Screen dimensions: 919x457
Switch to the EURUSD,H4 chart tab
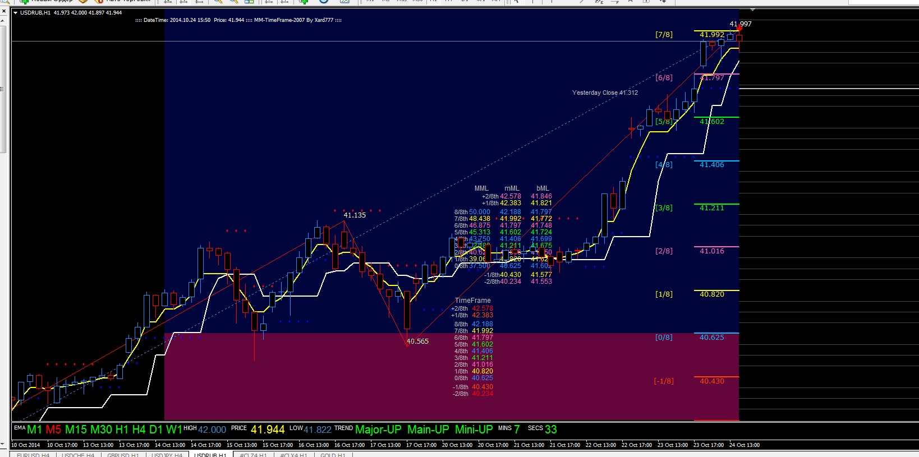pyautogui.click(x=33, y=455)
